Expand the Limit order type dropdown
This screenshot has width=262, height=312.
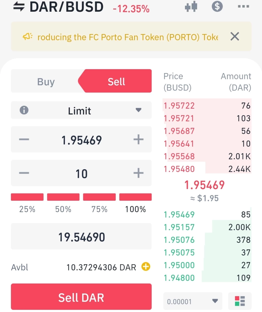pos(81,110)
